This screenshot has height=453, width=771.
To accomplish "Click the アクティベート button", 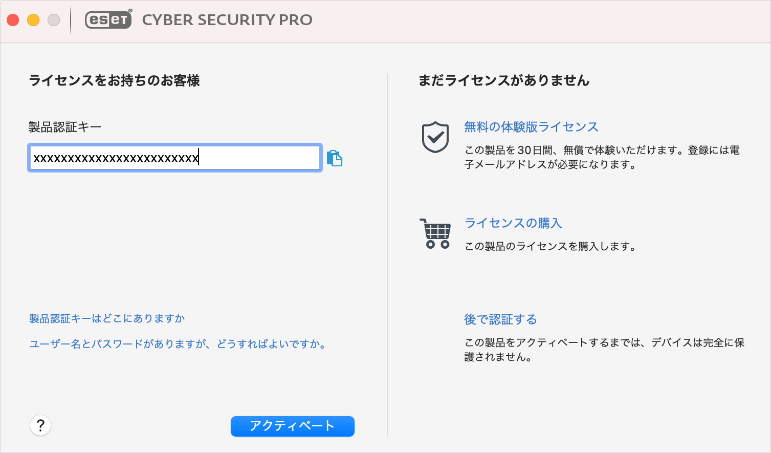I will (x=293, y=426).
